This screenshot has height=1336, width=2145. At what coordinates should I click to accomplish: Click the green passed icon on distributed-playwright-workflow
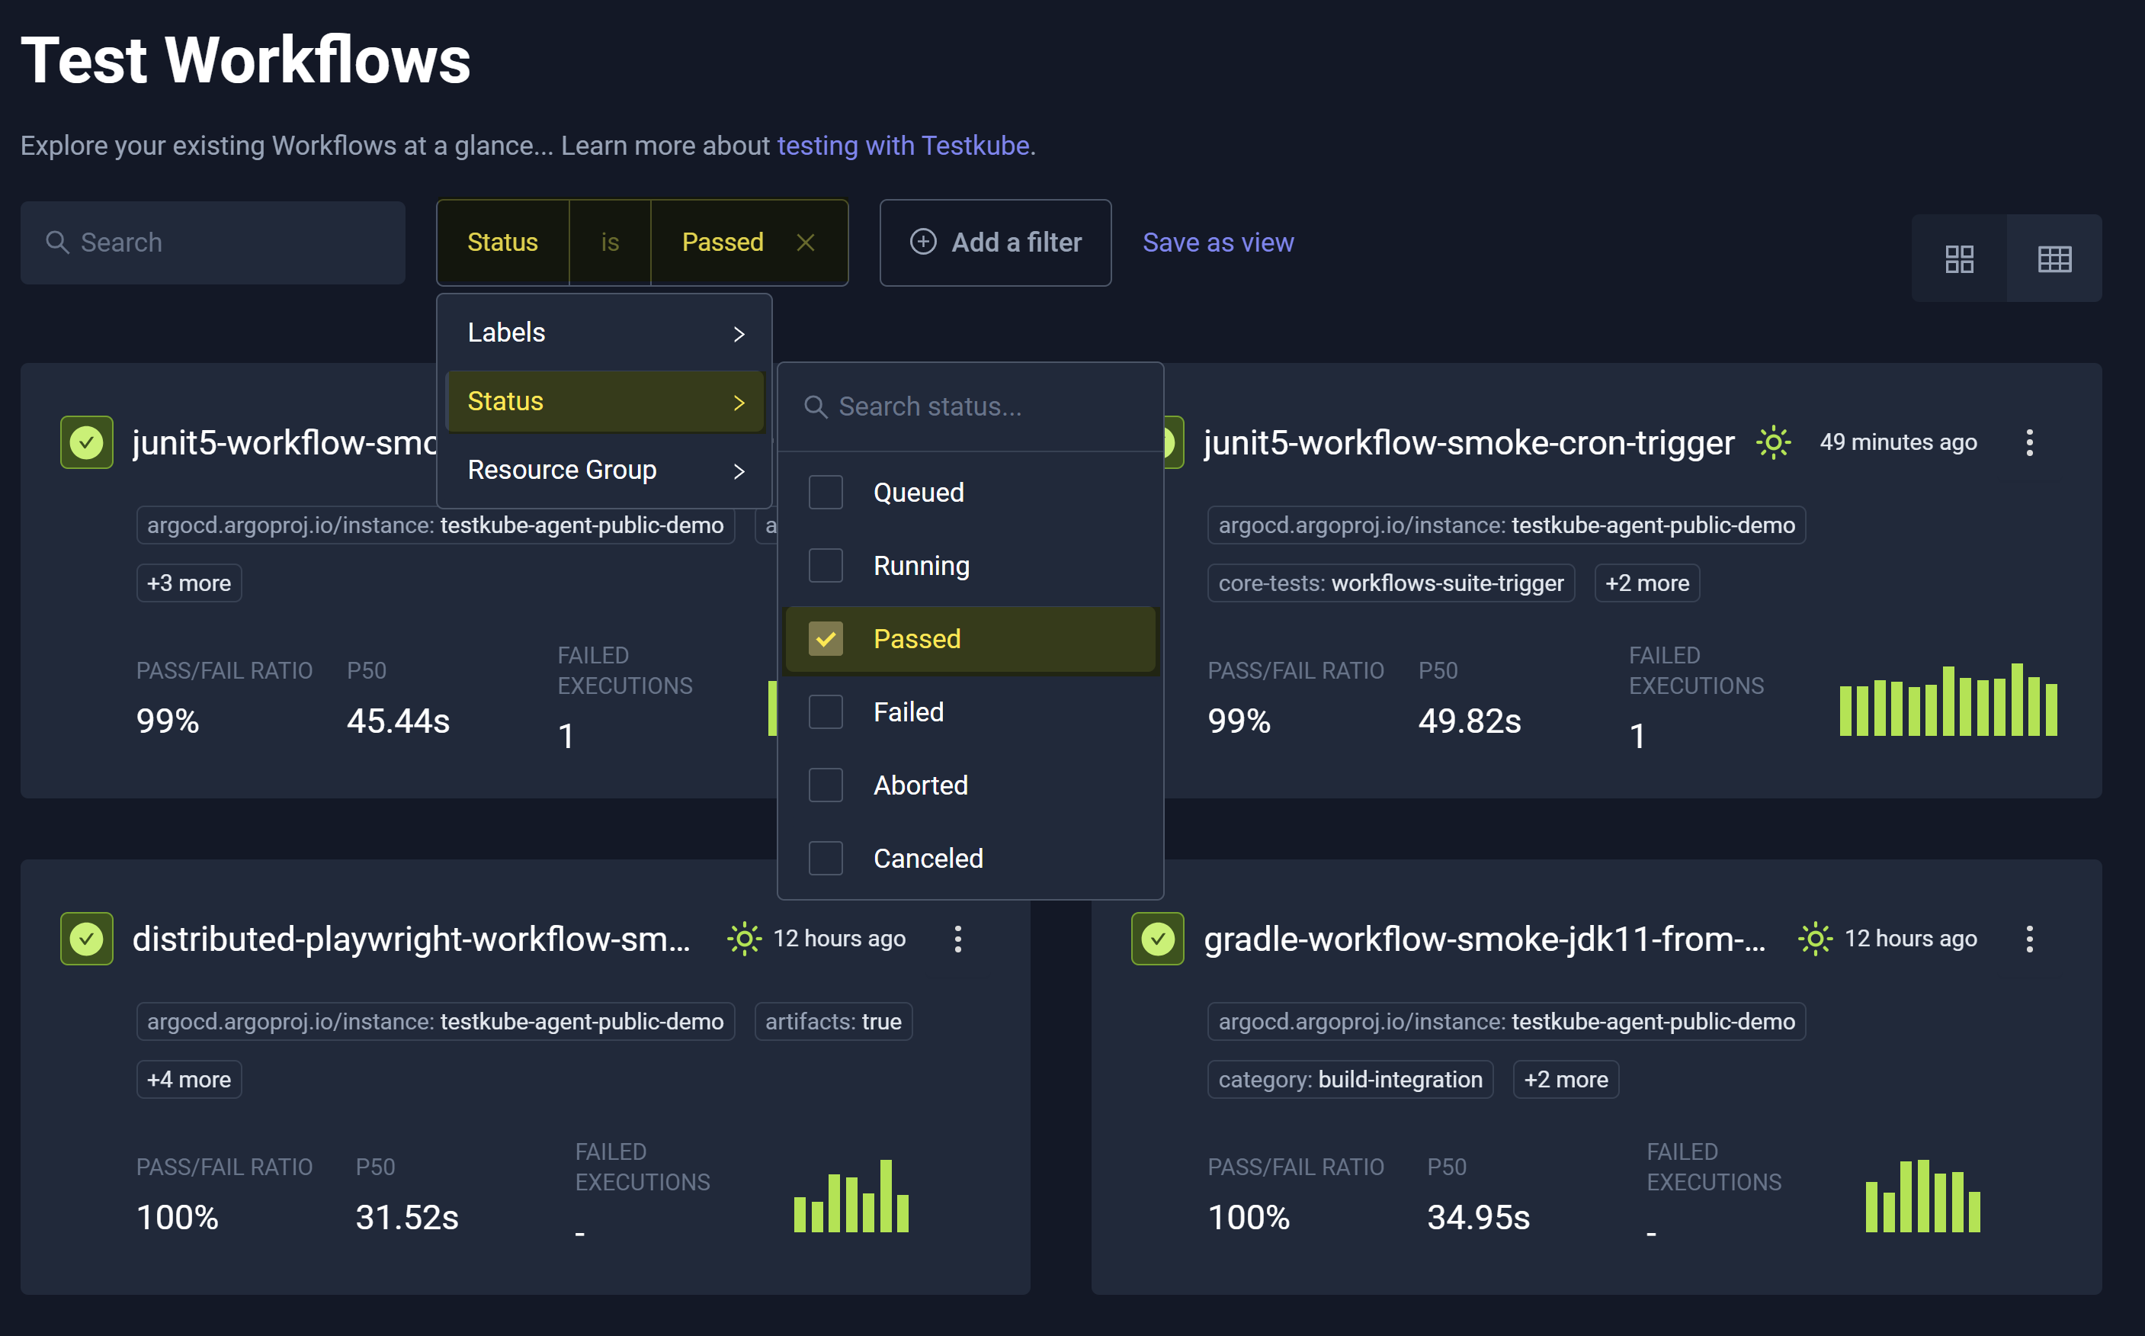pyautogui.click(x=85, y=939)
